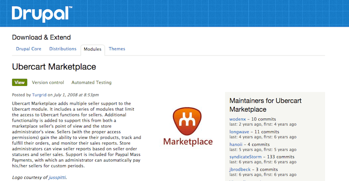Open the Version control tab
The width and height of the screenshot is (349, 181).
tap(48, 82)
